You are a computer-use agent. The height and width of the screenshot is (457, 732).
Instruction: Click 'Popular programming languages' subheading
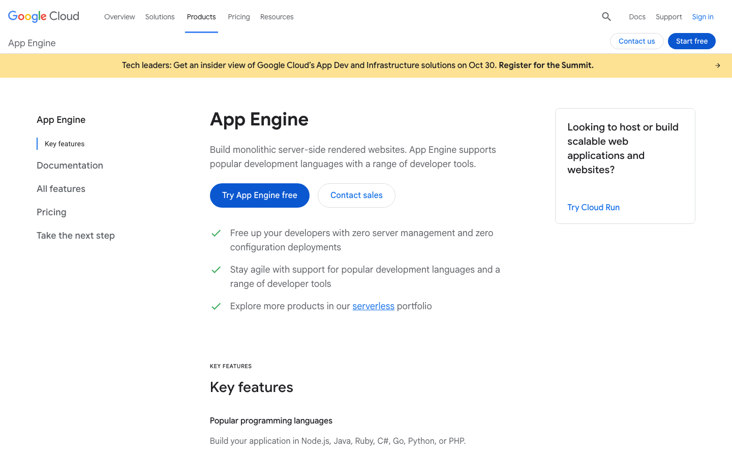point(271,420)
